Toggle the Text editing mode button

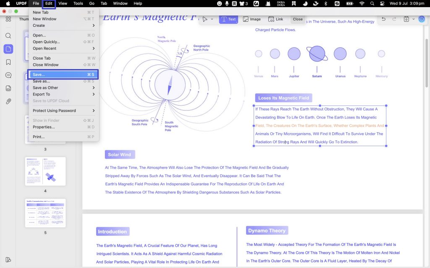(228, 19)
